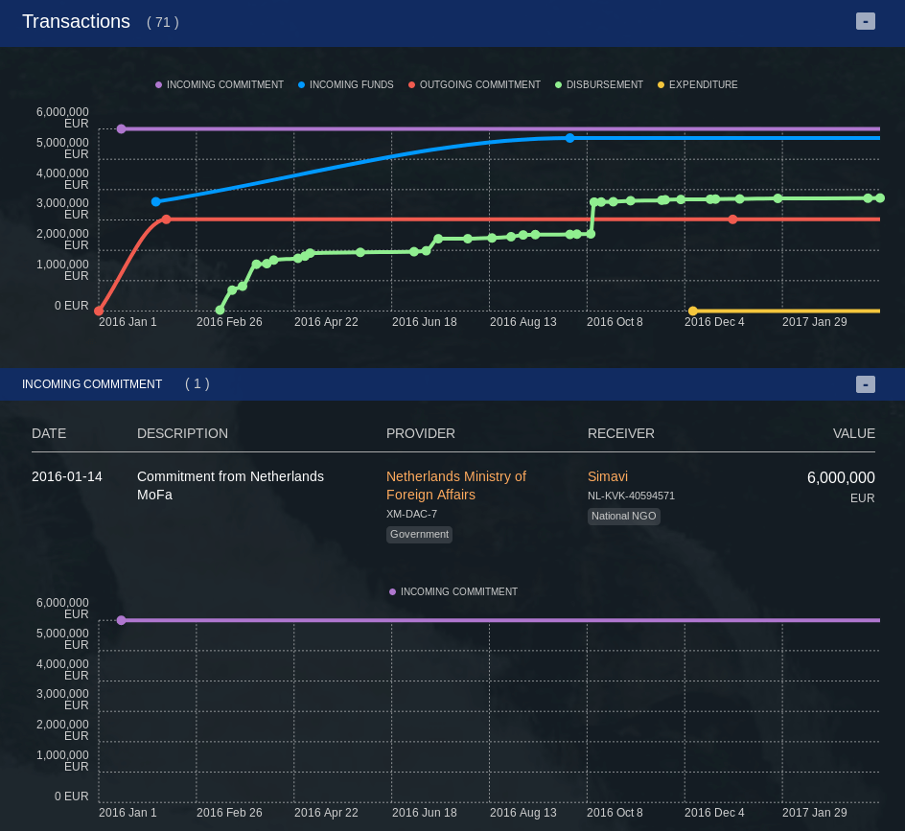Toggle Expenditure series in legend
905x831 pixels.
(697, 85)
